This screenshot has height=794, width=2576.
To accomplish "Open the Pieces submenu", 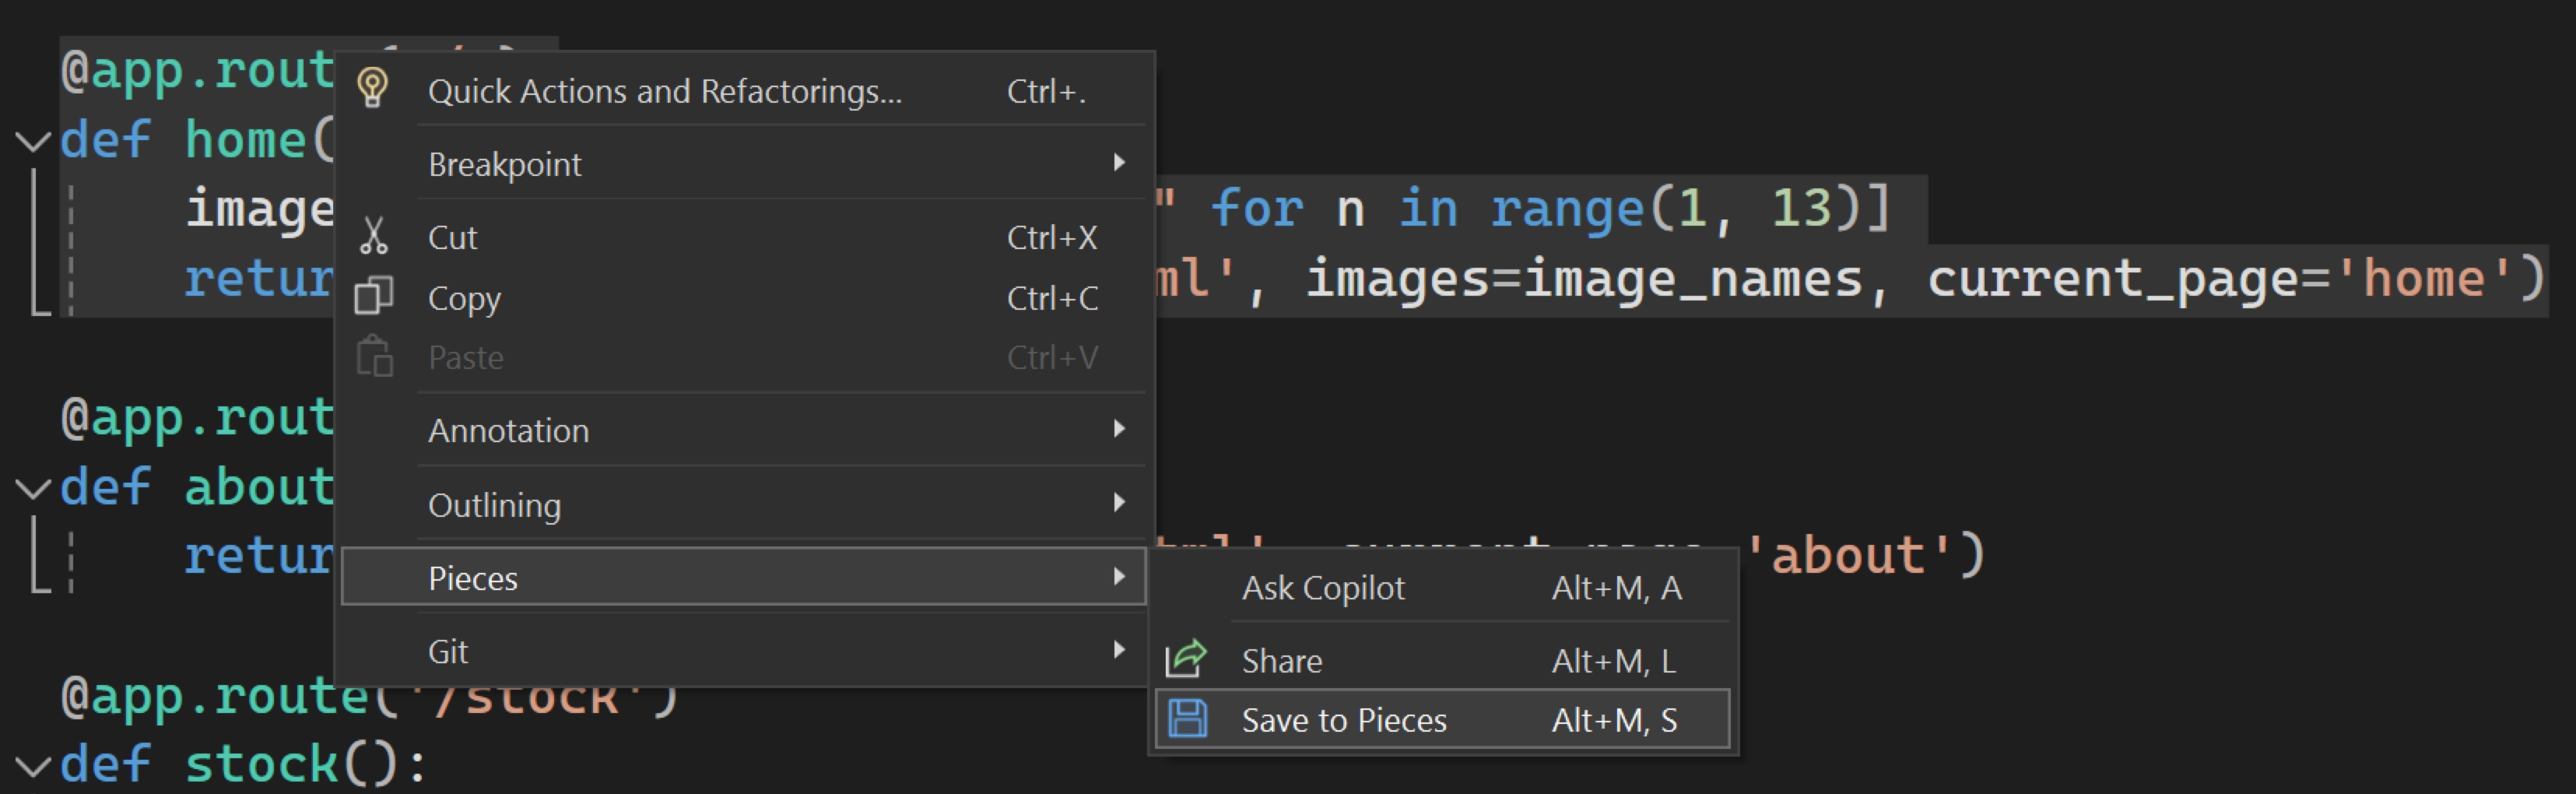I will [x=473, y=577].
